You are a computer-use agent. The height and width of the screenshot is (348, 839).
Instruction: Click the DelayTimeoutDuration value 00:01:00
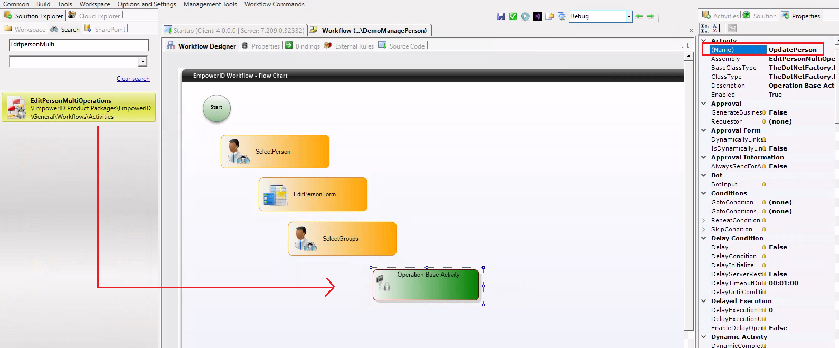click(784, 283)
